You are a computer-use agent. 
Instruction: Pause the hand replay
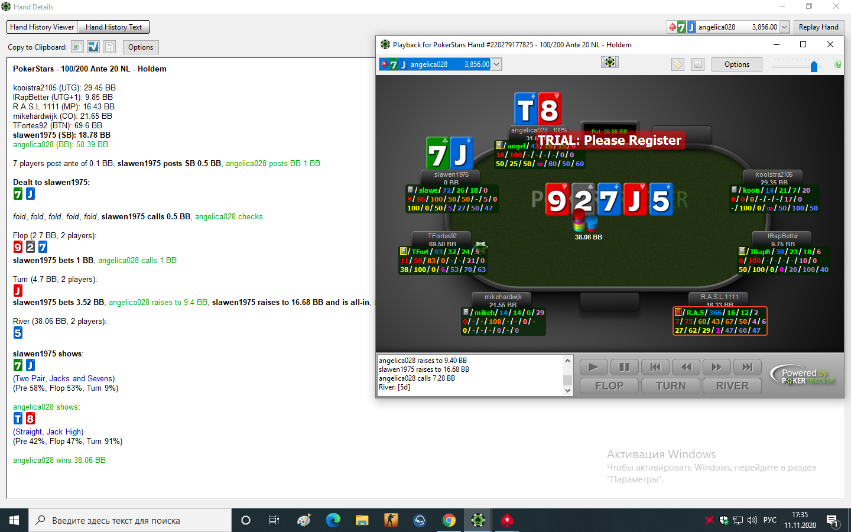click(x=624, y=367)
